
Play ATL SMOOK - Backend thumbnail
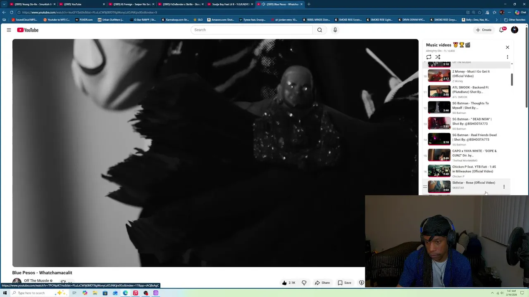[x=439, y=91]
